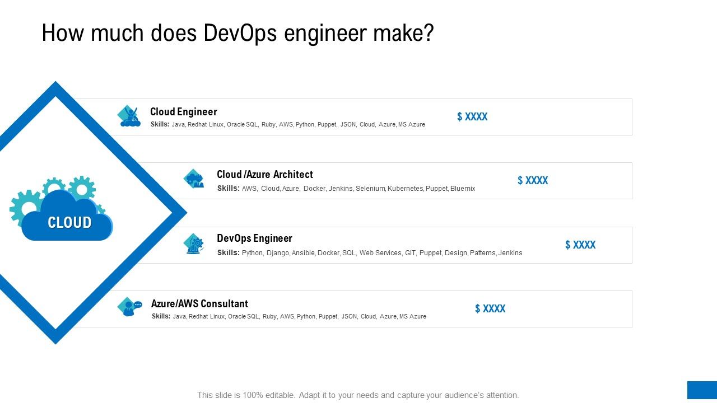Viewport: 717px width, 403px height.
Task: Click the DevOps Engineer gear icon
Action: (194, 243)
